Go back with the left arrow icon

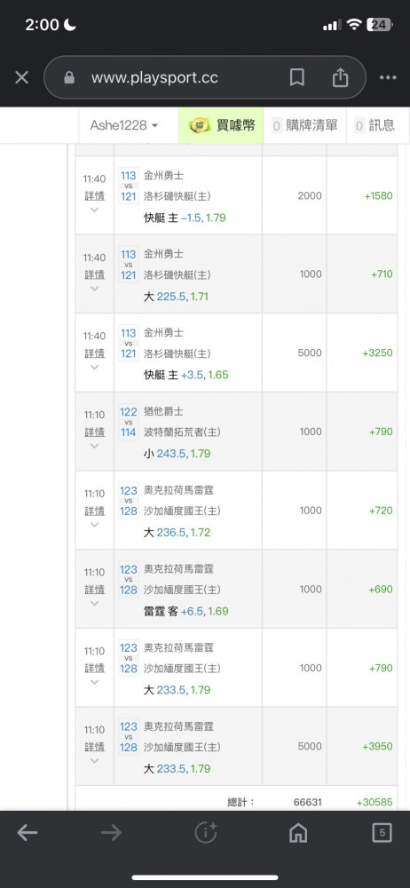pos(28,832)
